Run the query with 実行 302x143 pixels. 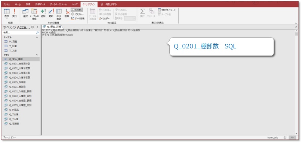click(x=14, y=13)
